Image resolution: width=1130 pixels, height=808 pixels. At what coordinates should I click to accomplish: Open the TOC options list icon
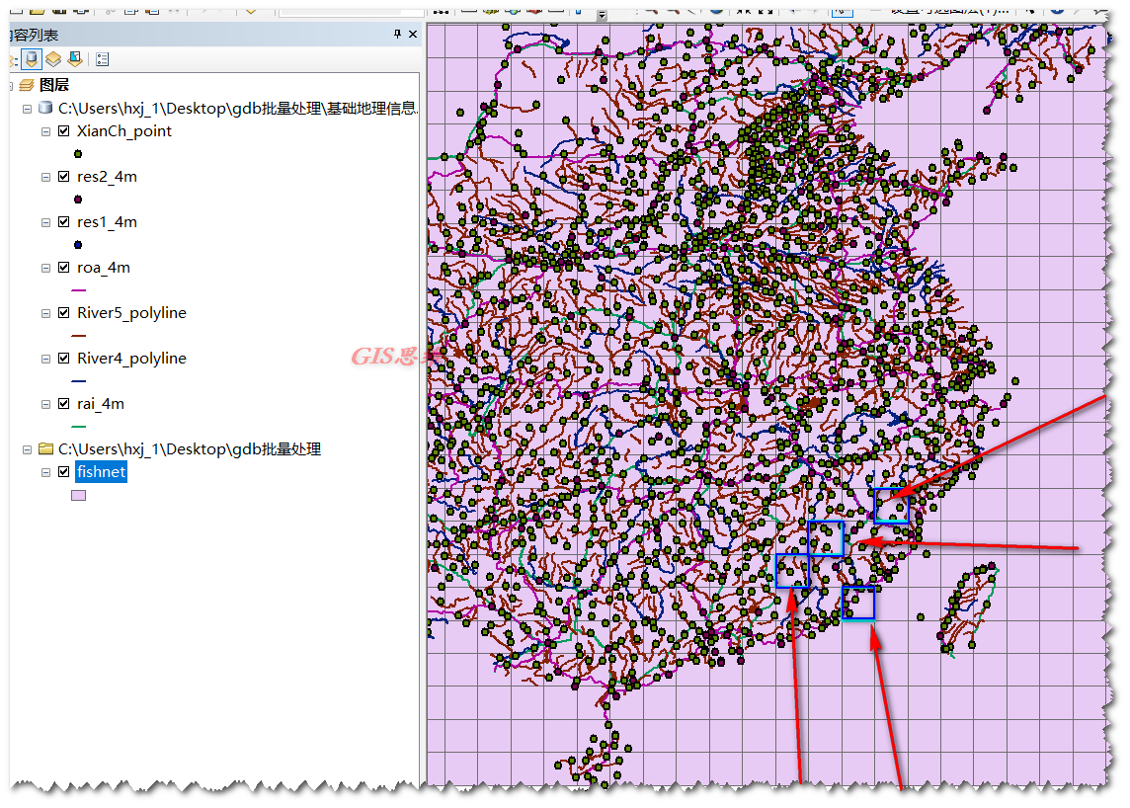pos(101,59)
